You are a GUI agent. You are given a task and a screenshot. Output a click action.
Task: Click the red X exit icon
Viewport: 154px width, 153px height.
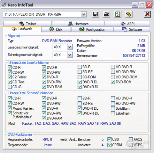(147, 14)
